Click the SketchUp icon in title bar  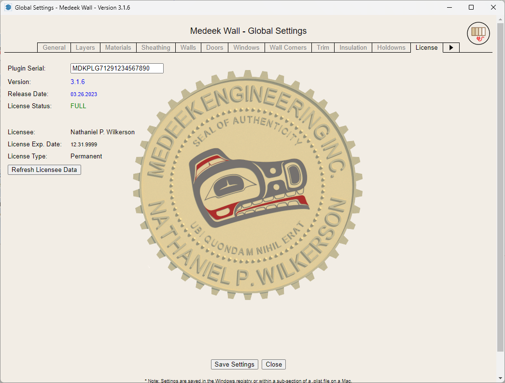pos(8,8)
